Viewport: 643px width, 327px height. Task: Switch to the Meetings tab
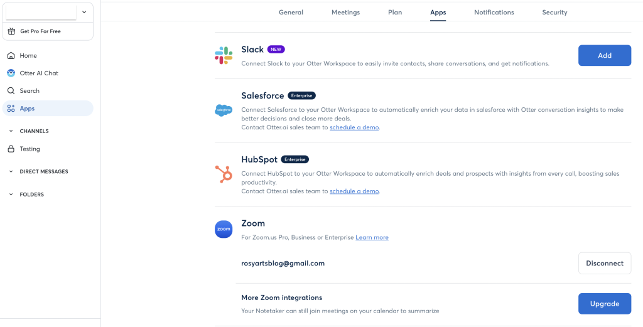[346, 13]
